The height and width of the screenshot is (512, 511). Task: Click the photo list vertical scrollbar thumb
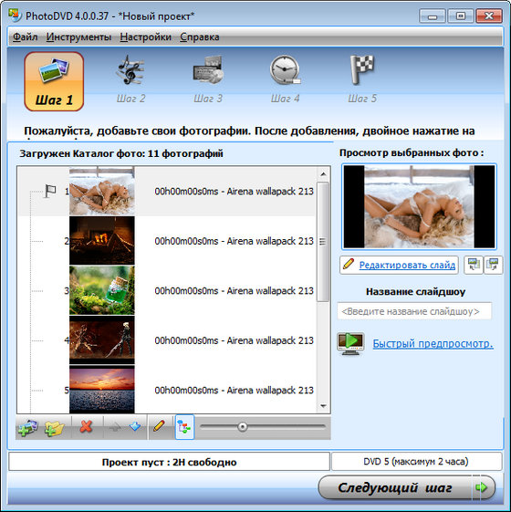tap(323, 242)
